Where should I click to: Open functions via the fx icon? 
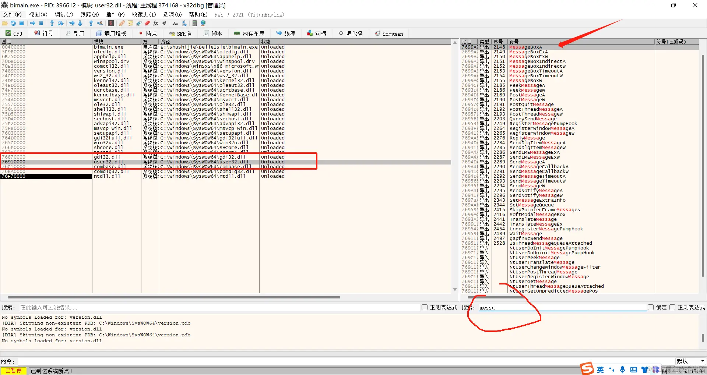pos(156,23)
